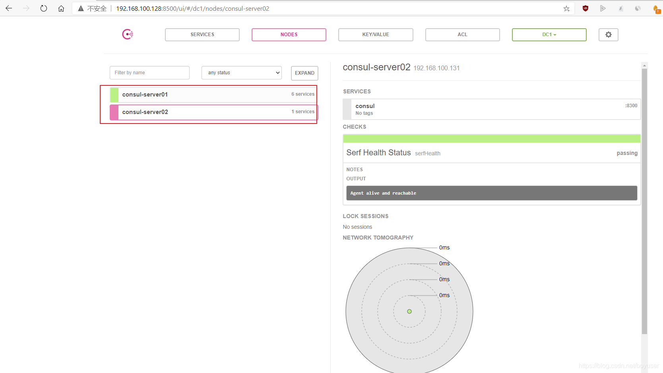The height and width of the screenshot is (373, 663).
Task: Select the consul-server01 node row
Action: coord(214,95)
